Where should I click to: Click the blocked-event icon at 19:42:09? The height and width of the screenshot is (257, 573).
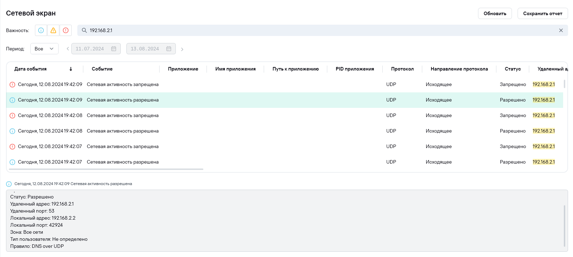pos(12,85)
